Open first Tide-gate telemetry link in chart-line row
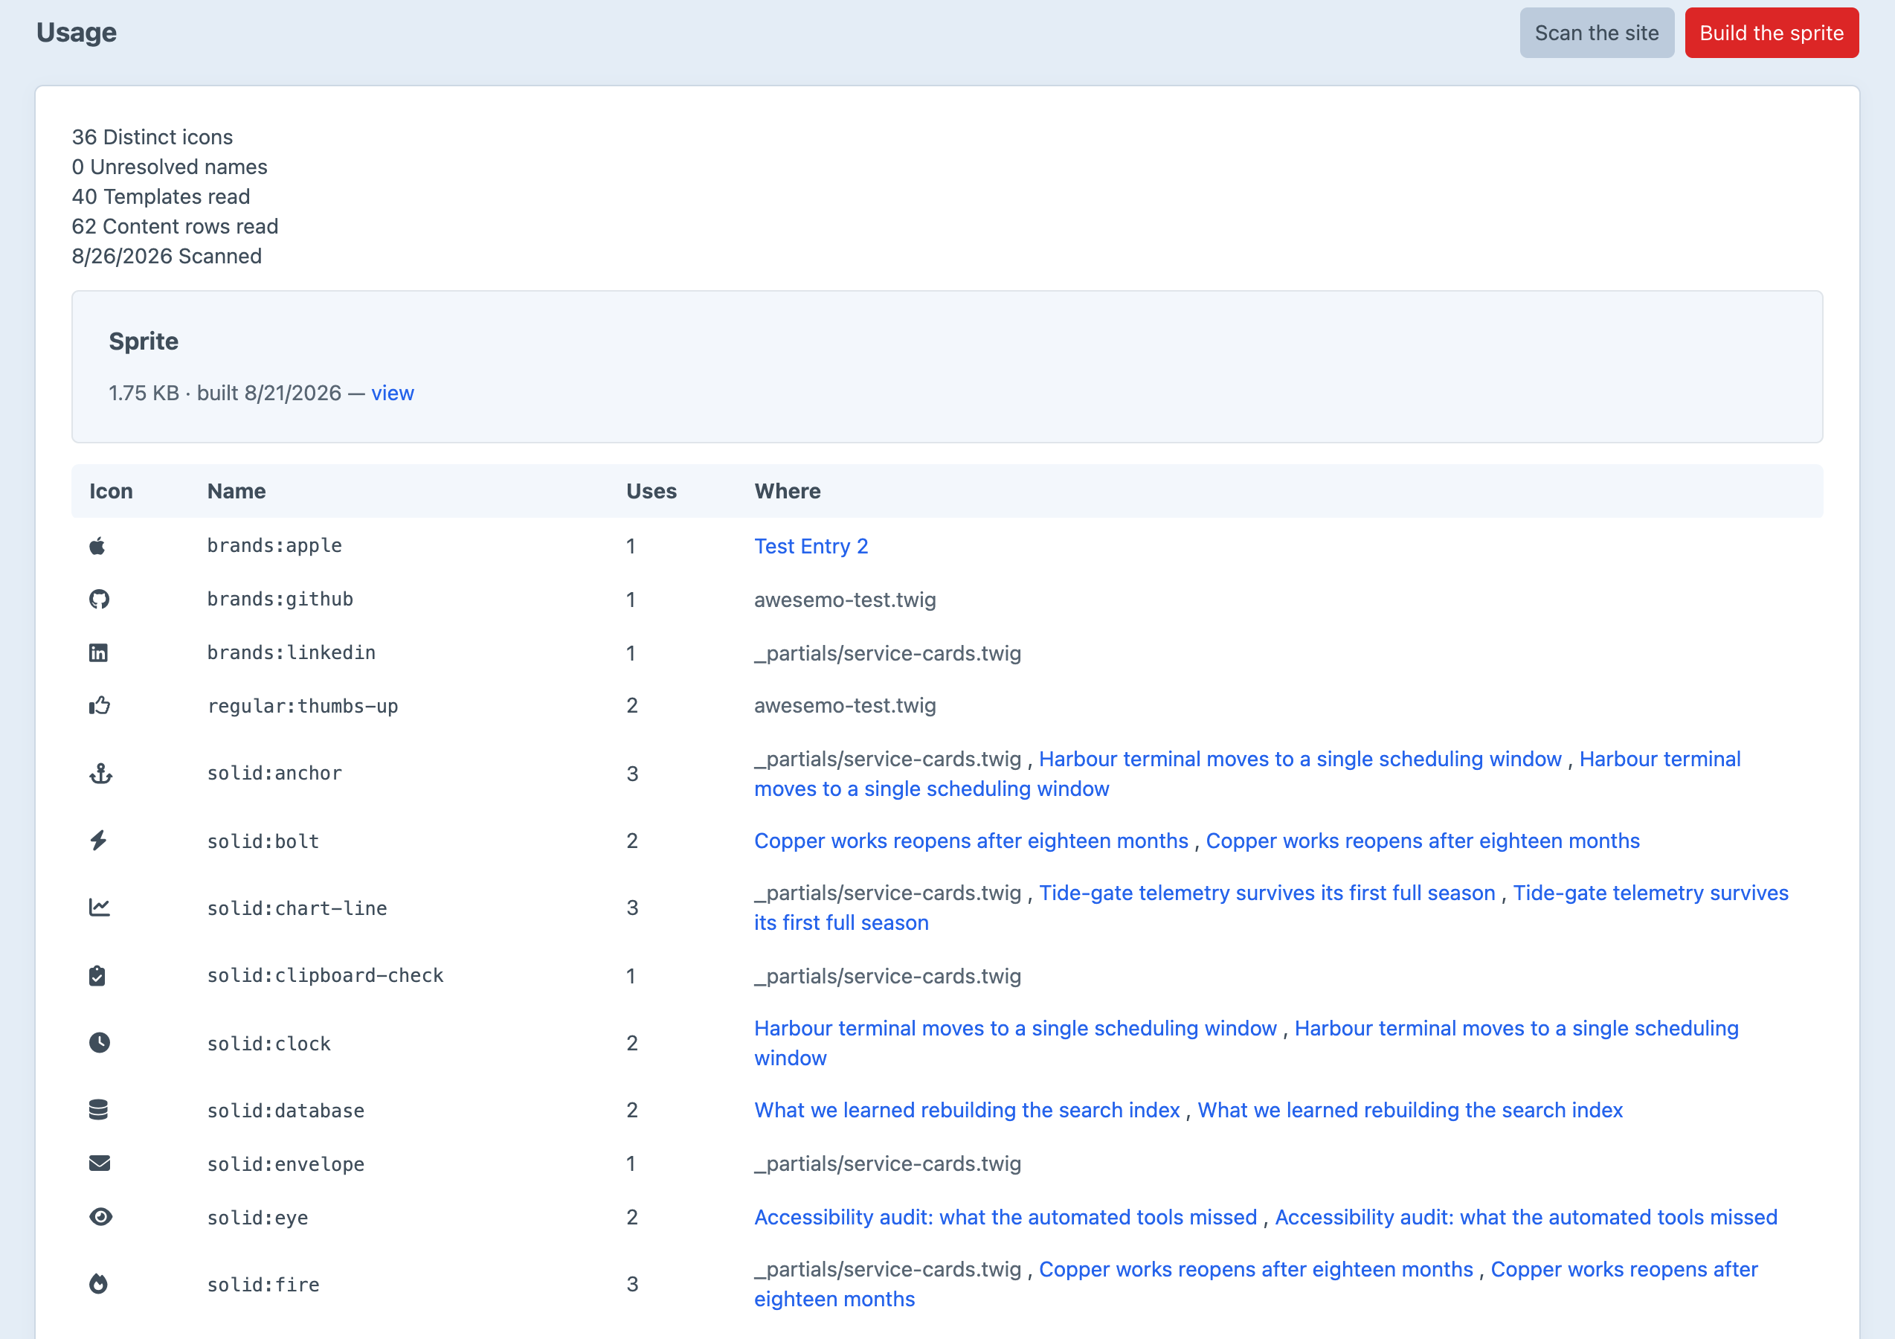The image size is (1895, 1339). [1267, 893]
